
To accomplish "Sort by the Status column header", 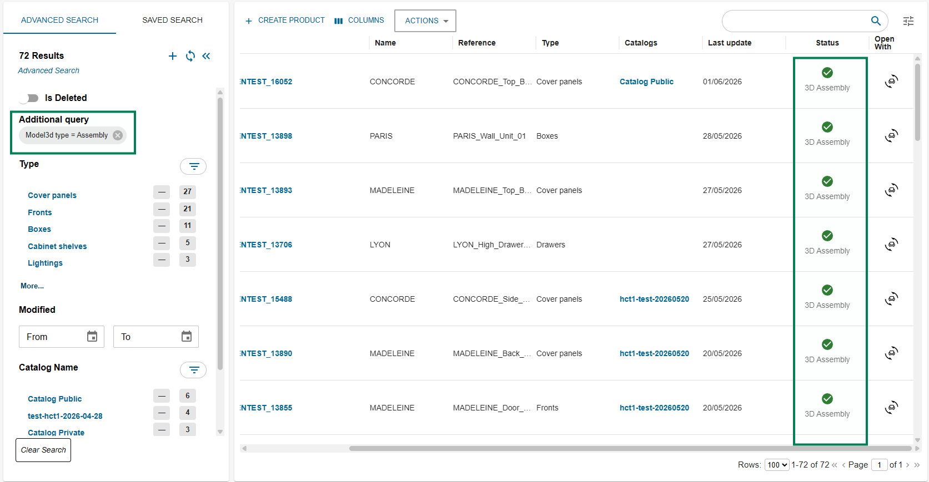I will click(827, 43).
